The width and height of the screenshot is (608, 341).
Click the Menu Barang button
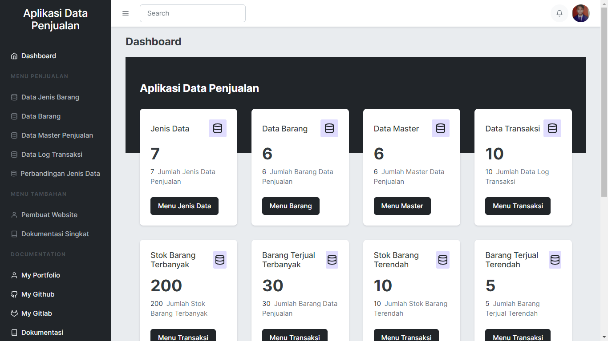pos(291,206)
